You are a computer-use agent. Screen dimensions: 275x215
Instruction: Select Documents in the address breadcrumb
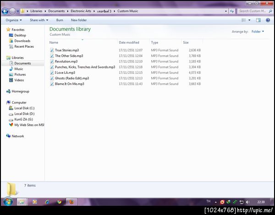(56, 11)
